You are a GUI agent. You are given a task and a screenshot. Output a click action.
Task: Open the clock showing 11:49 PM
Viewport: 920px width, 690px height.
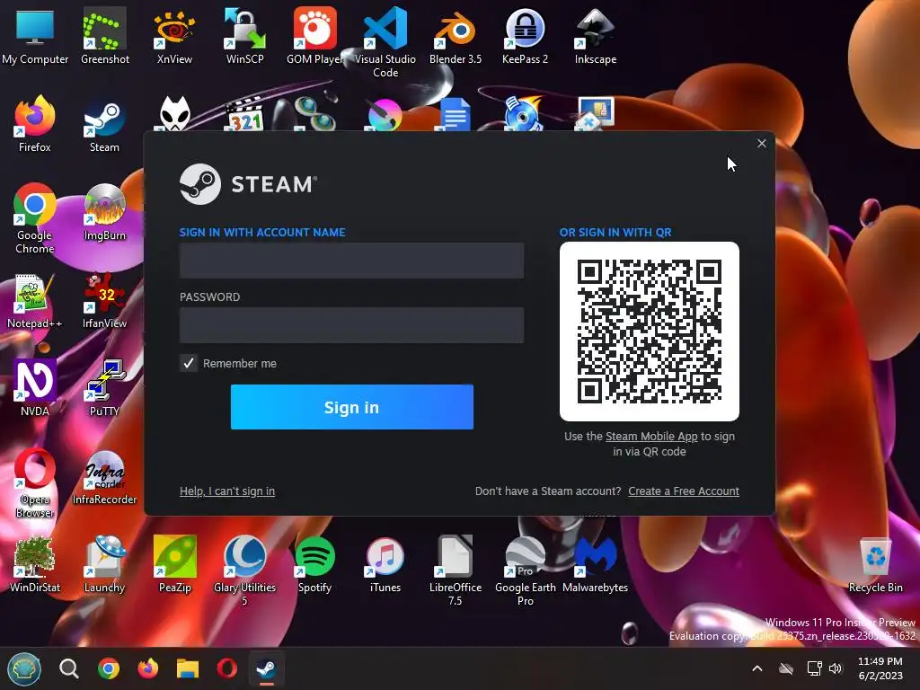point(880,668)
